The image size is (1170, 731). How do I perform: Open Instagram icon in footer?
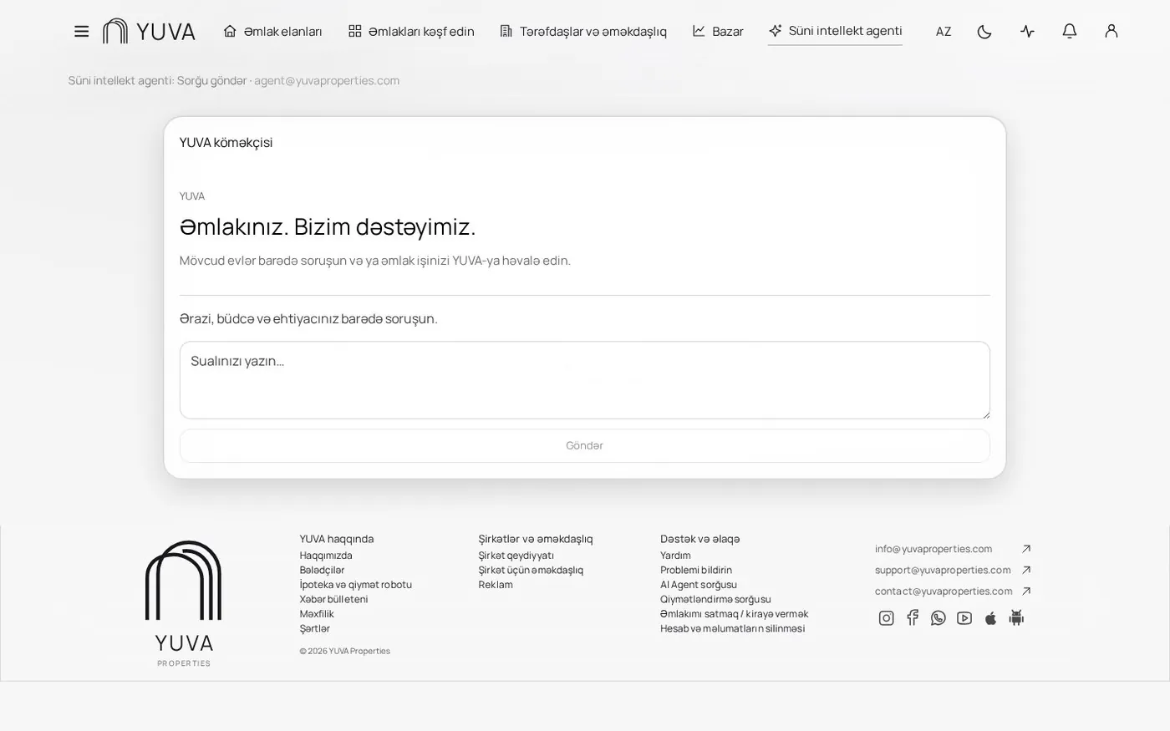[x=887, y=618]
